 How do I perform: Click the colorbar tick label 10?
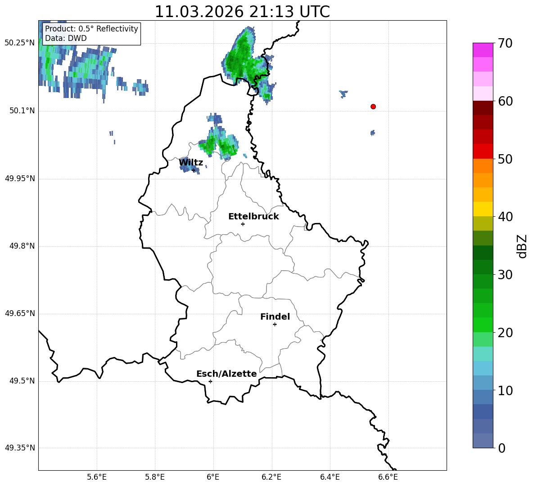[506, 390]
